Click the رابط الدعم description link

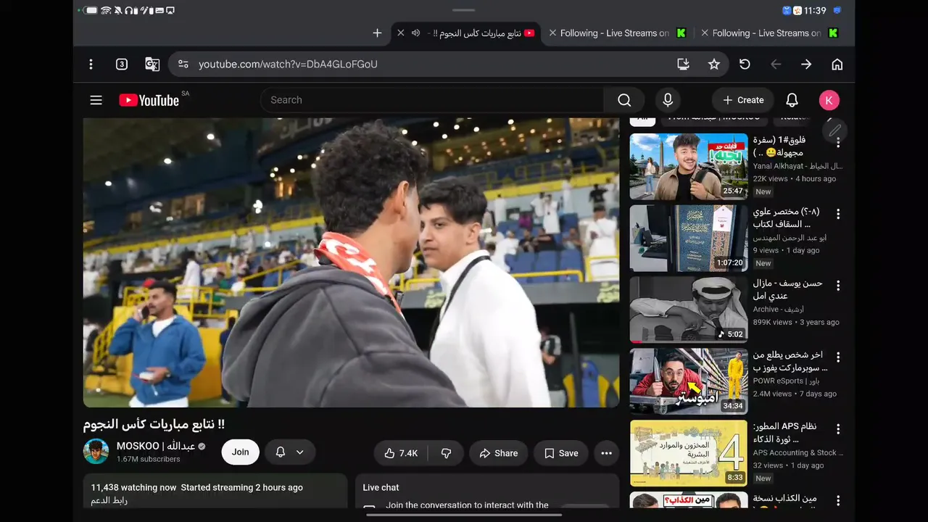pyautogui.click(x=109, y=500)
